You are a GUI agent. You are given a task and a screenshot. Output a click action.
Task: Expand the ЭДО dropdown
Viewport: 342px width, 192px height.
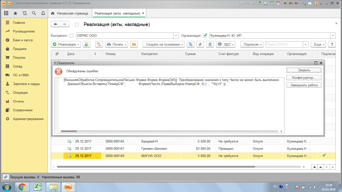pos(226,44)
